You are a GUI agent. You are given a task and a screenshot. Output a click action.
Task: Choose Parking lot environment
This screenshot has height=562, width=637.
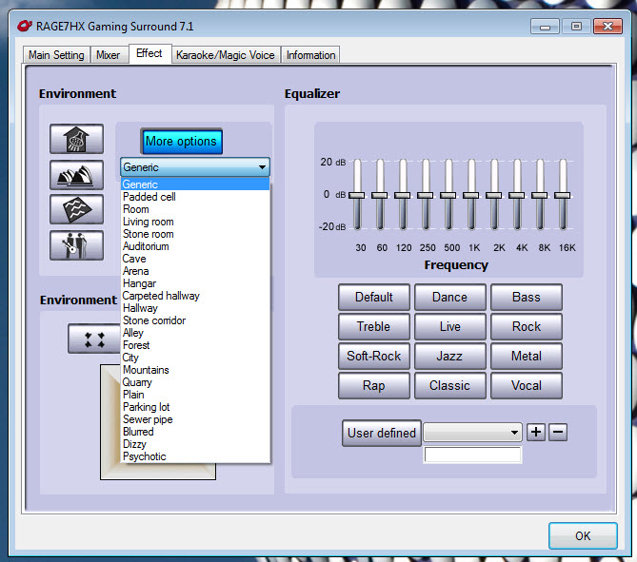195,407
